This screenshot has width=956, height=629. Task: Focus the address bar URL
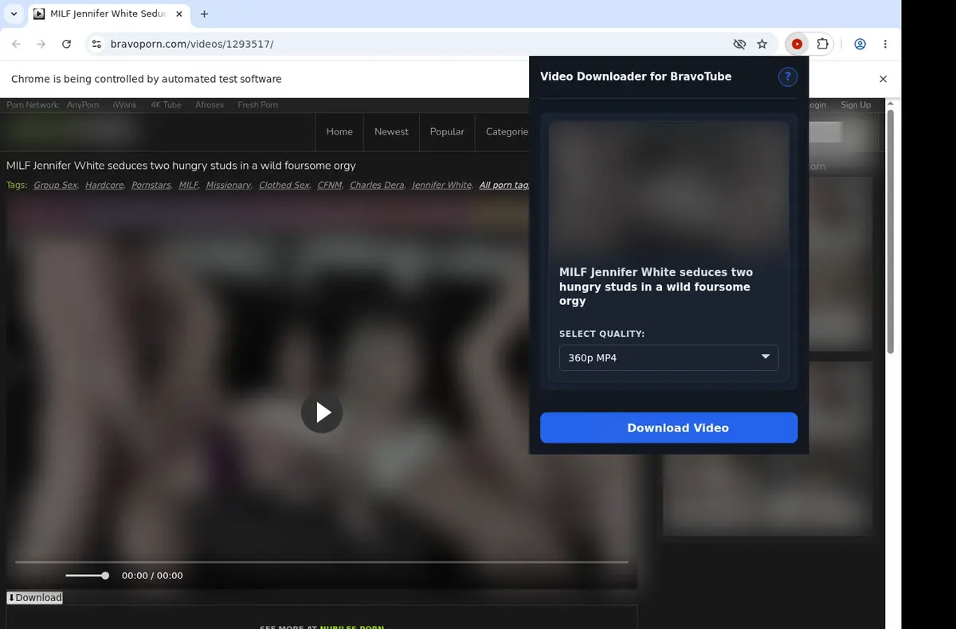191,44
